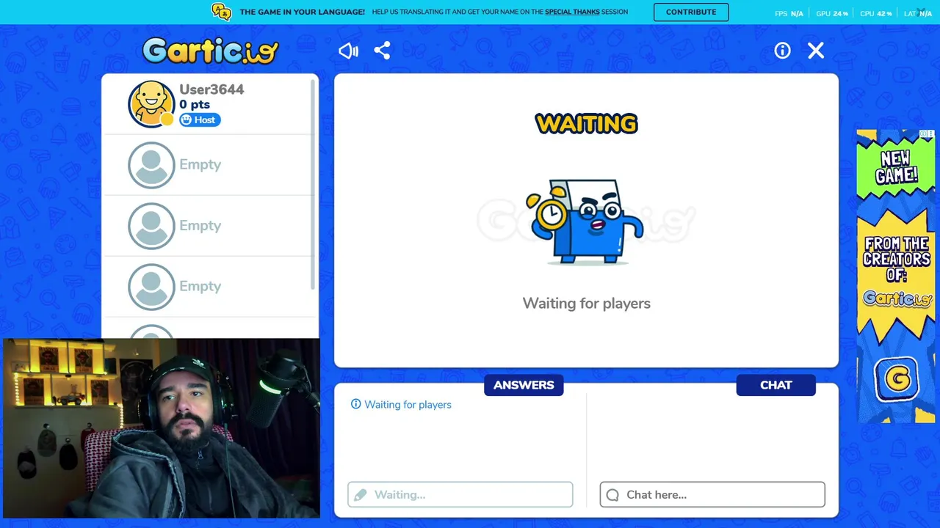Click the 'Waiting for players' message in answers
This screenshot has width=940, height=528.
408,405
